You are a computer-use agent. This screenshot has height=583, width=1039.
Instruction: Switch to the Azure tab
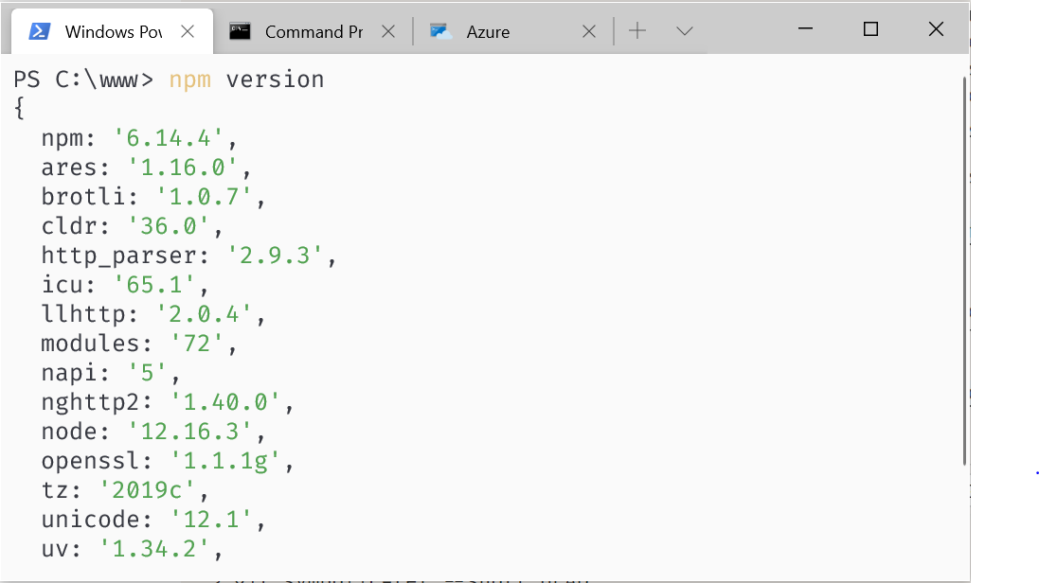[513, 31]
